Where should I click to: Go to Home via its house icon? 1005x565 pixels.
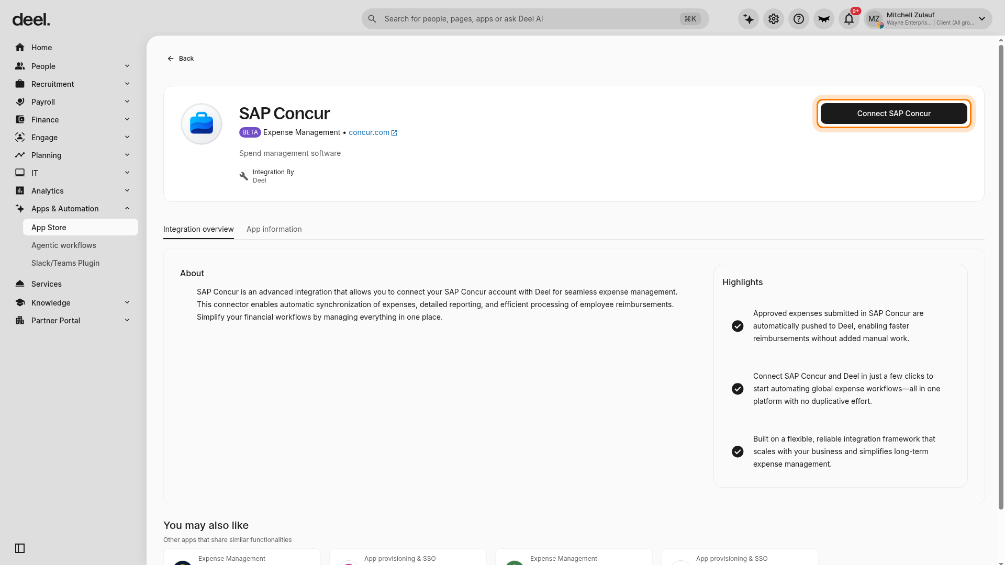(20, 48)
